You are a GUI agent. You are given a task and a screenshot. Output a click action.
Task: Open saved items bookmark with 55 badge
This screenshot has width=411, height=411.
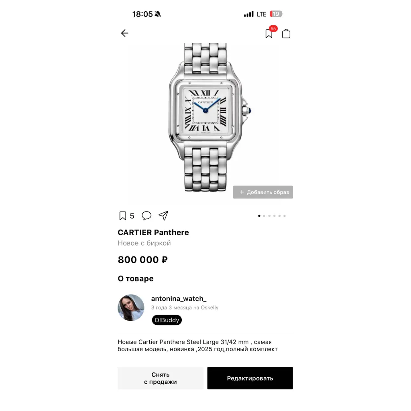click(x=269, y=34)
